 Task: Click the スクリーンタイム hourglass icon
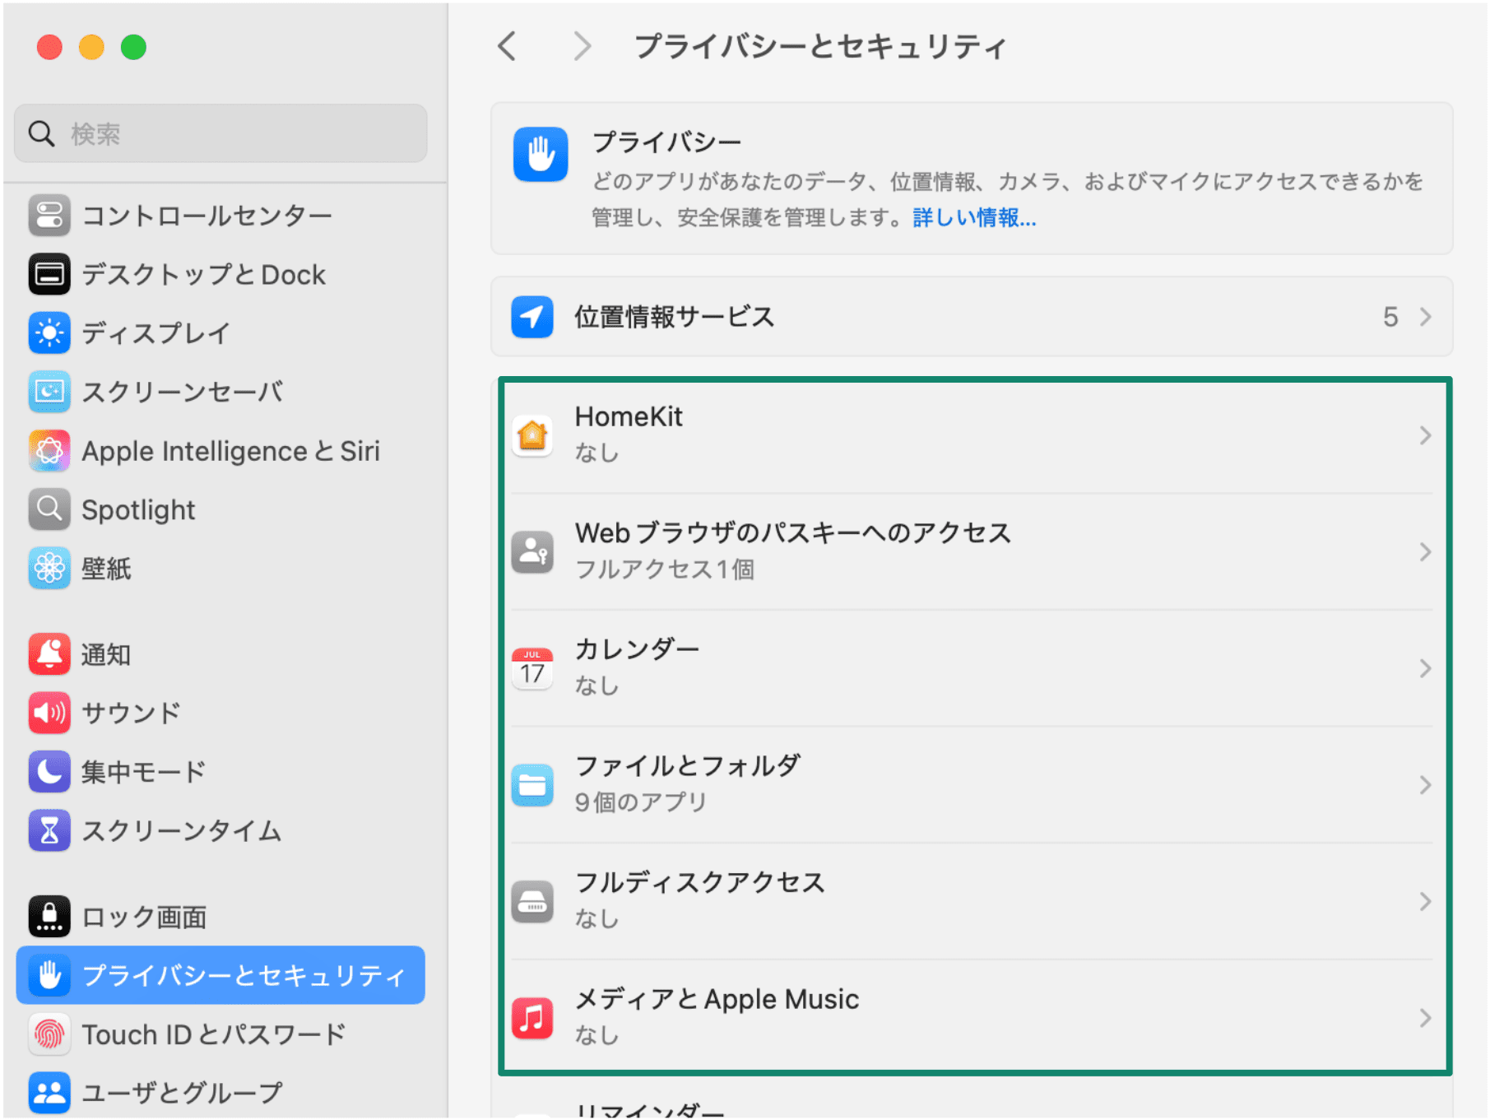click(x=49, y=830)
